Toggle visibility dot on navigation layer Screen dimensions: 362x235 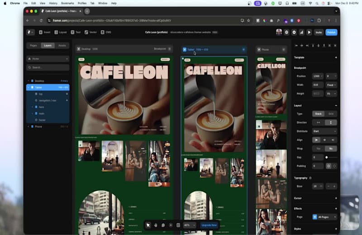(x=67, y=100)
